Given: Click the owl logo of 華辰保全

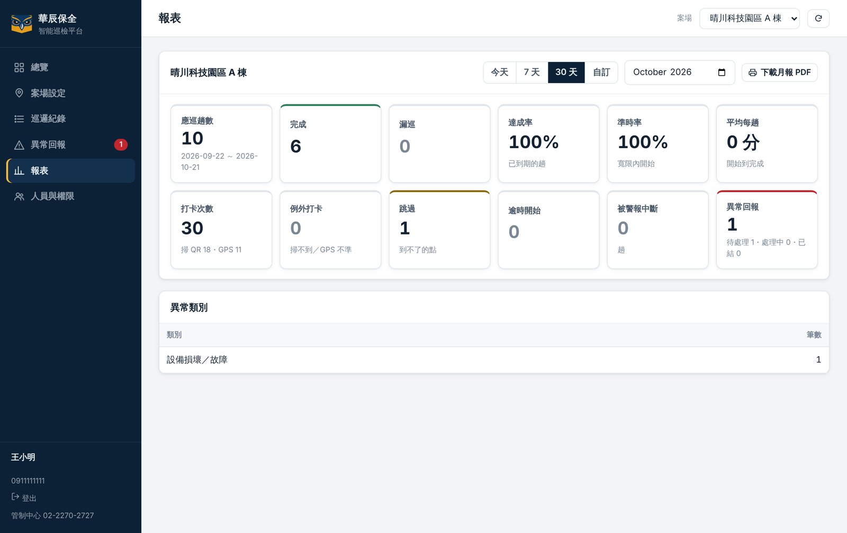Looking at the screenshot, I should pos(22,24).
